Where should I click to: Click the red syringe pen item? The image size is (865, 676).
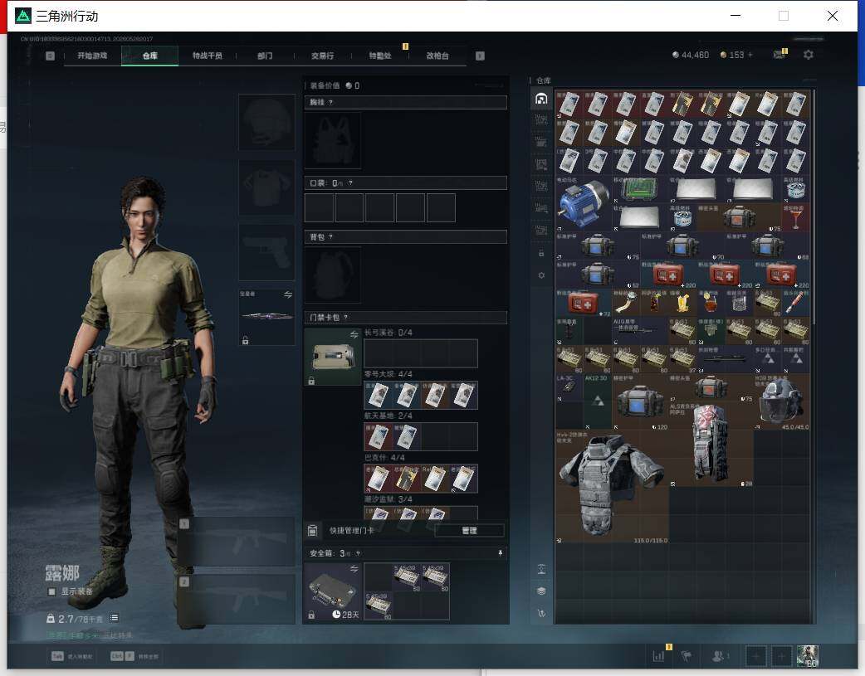tap(795, 302)
